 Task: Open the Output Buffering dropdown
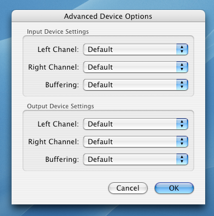[x=136, y=159]
